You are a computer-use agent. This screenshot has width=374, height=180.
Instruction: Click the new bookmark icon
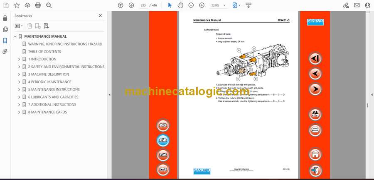pos(38,26)
